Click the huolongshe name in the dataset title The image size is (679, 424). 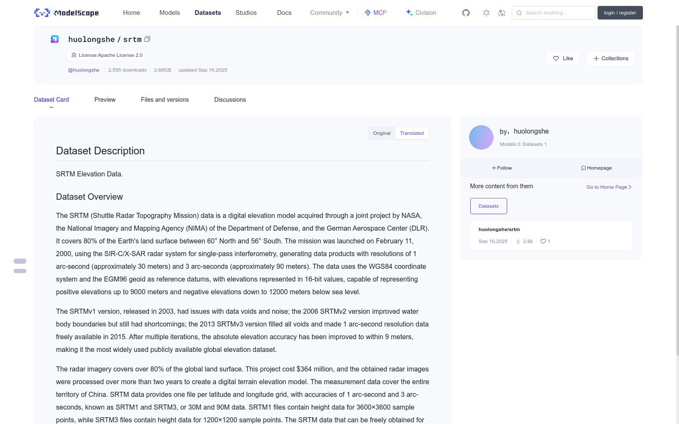tap(92, 39)
